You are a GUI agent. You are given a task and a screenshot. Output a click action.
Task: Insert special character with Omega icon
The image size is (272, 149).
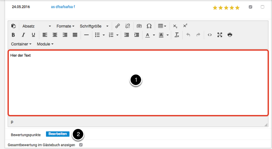coord(149,26)
